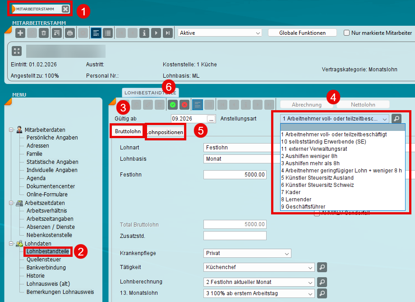415x302 pixels.
Task: Save changes with the green checkmark icon
Action: (x=173, y=105)
